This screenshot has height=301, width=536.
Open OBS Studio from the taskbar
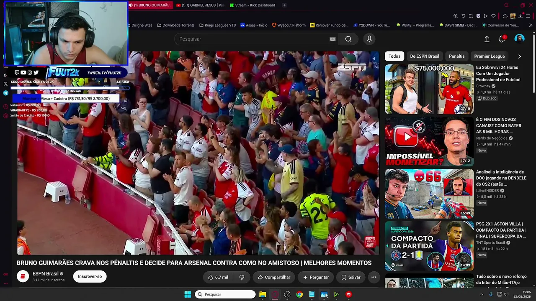[x=287, y=294]
